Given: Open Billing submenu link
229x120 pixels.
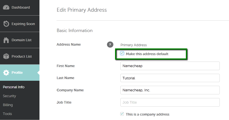Looking at the screenshot, I should (8, 105).
